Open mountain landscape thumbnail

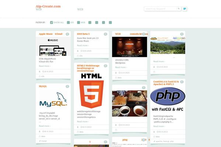click(168, 45)
